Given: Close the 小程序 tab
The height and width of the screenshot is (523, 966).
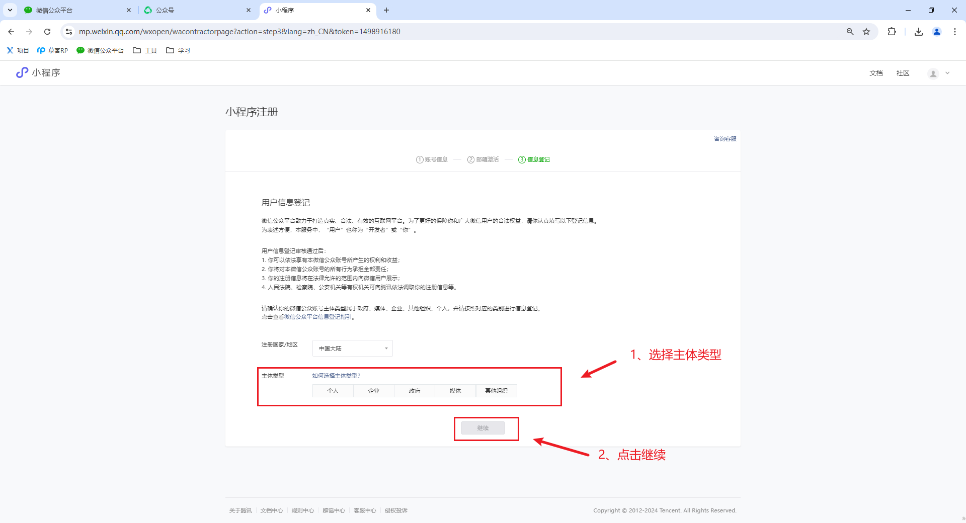Looking at the screenshot, I should pos(368,10).
